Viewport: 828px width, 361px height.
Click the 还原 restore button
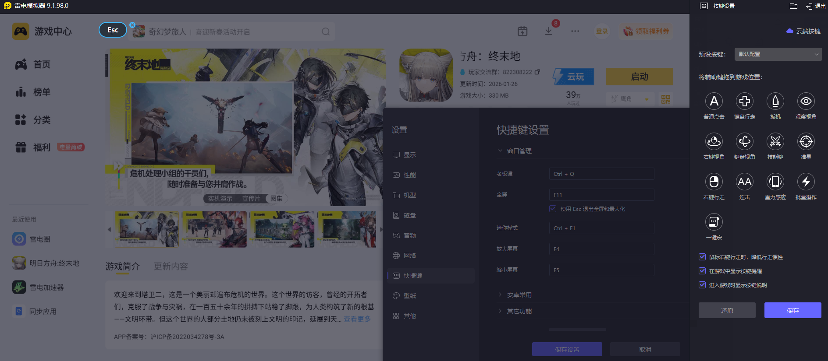(727, 310)
